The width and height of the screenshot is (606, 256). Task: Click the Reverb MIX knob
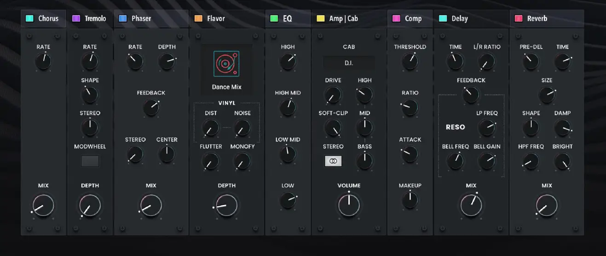click(547, 206)
